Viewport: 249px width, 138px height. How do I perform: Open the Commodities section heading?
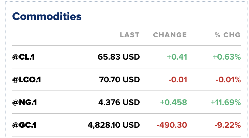(47, 16)
